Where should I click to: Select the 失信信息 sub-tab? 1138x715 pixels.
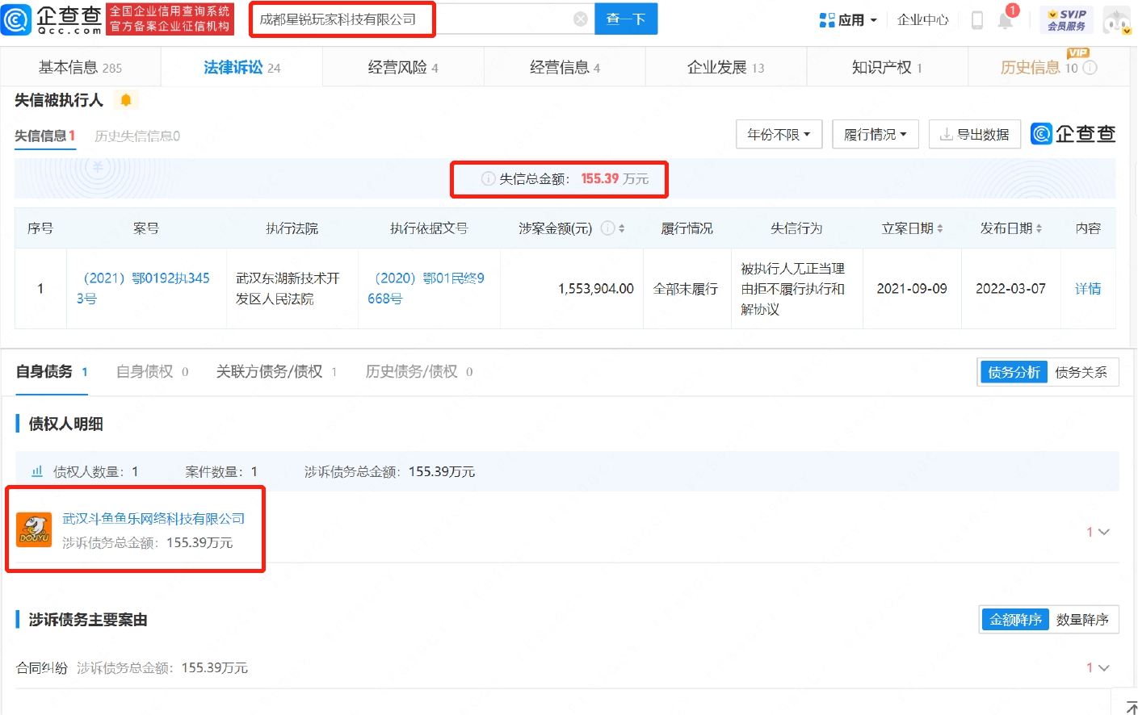(x=44, y=136)
